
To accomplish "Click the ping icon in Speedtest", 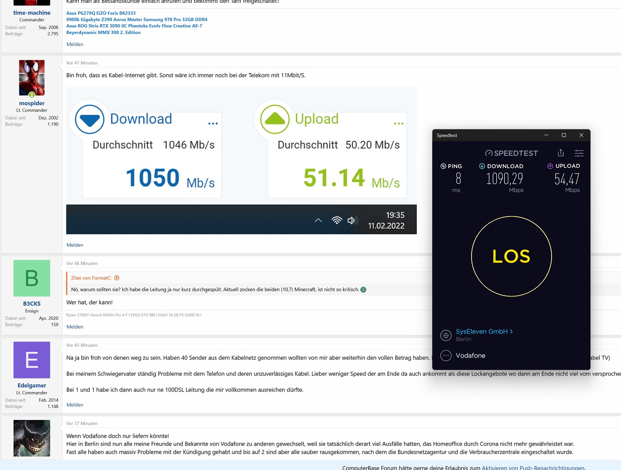I will 443,166.
